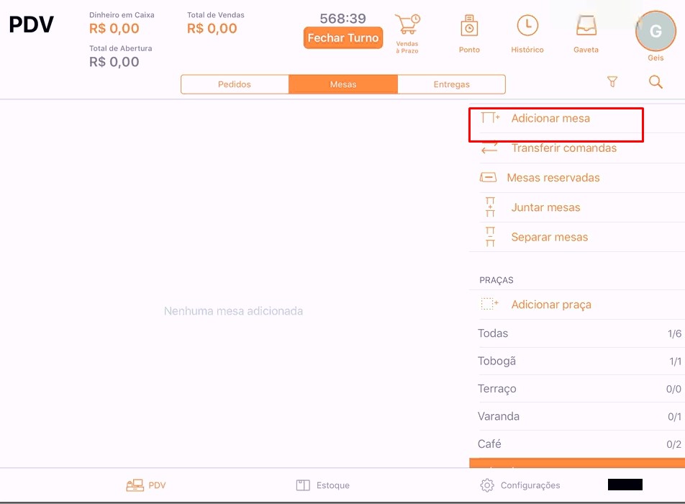The height and width of the screenshot is (504, 685).
Task: Select the Terraço praça row
Action: coord(578,389)
